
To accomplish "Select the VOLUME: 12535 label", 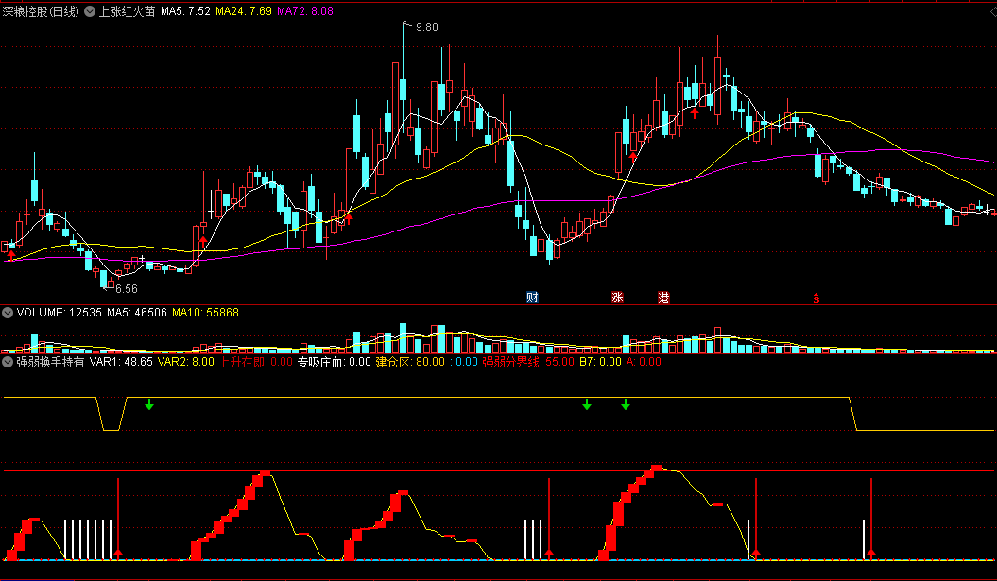I will 60,313.
